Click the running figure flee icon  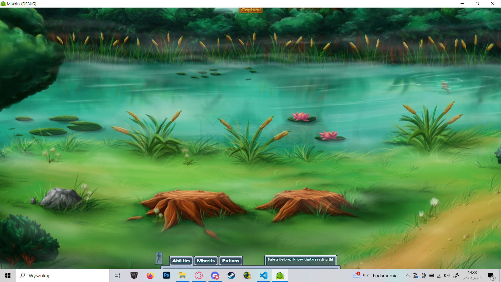point(159,258)
